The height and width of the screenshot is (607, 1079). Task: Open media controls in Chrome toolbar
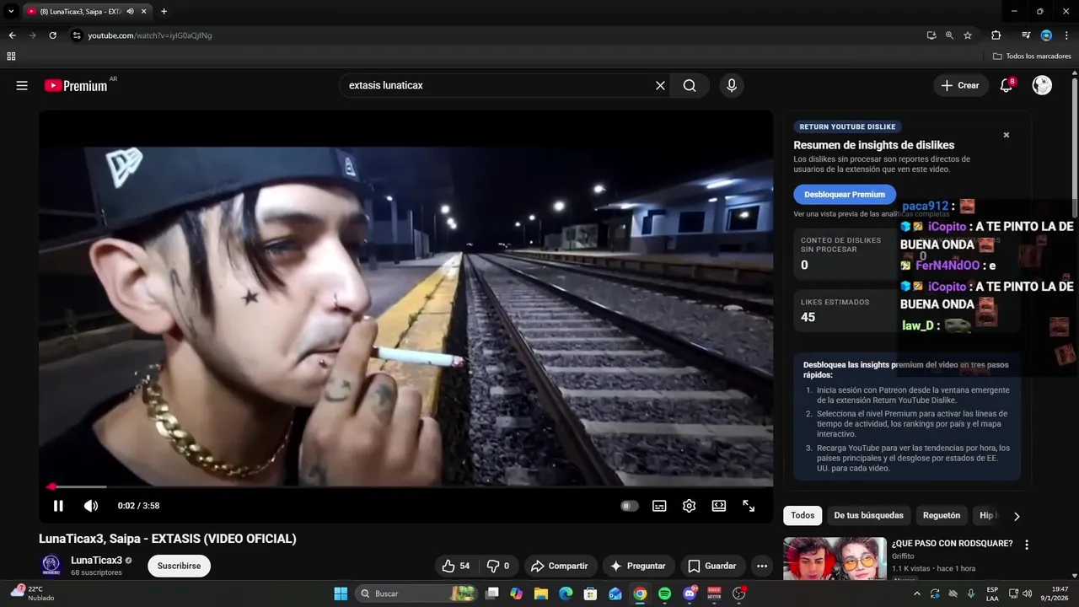point(1026,35)
